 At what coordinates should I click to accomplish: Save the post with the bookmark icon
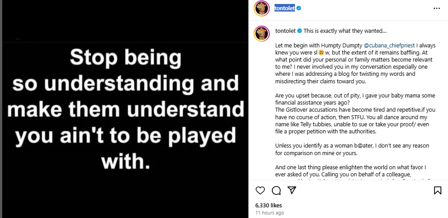[x=437, y=191]
